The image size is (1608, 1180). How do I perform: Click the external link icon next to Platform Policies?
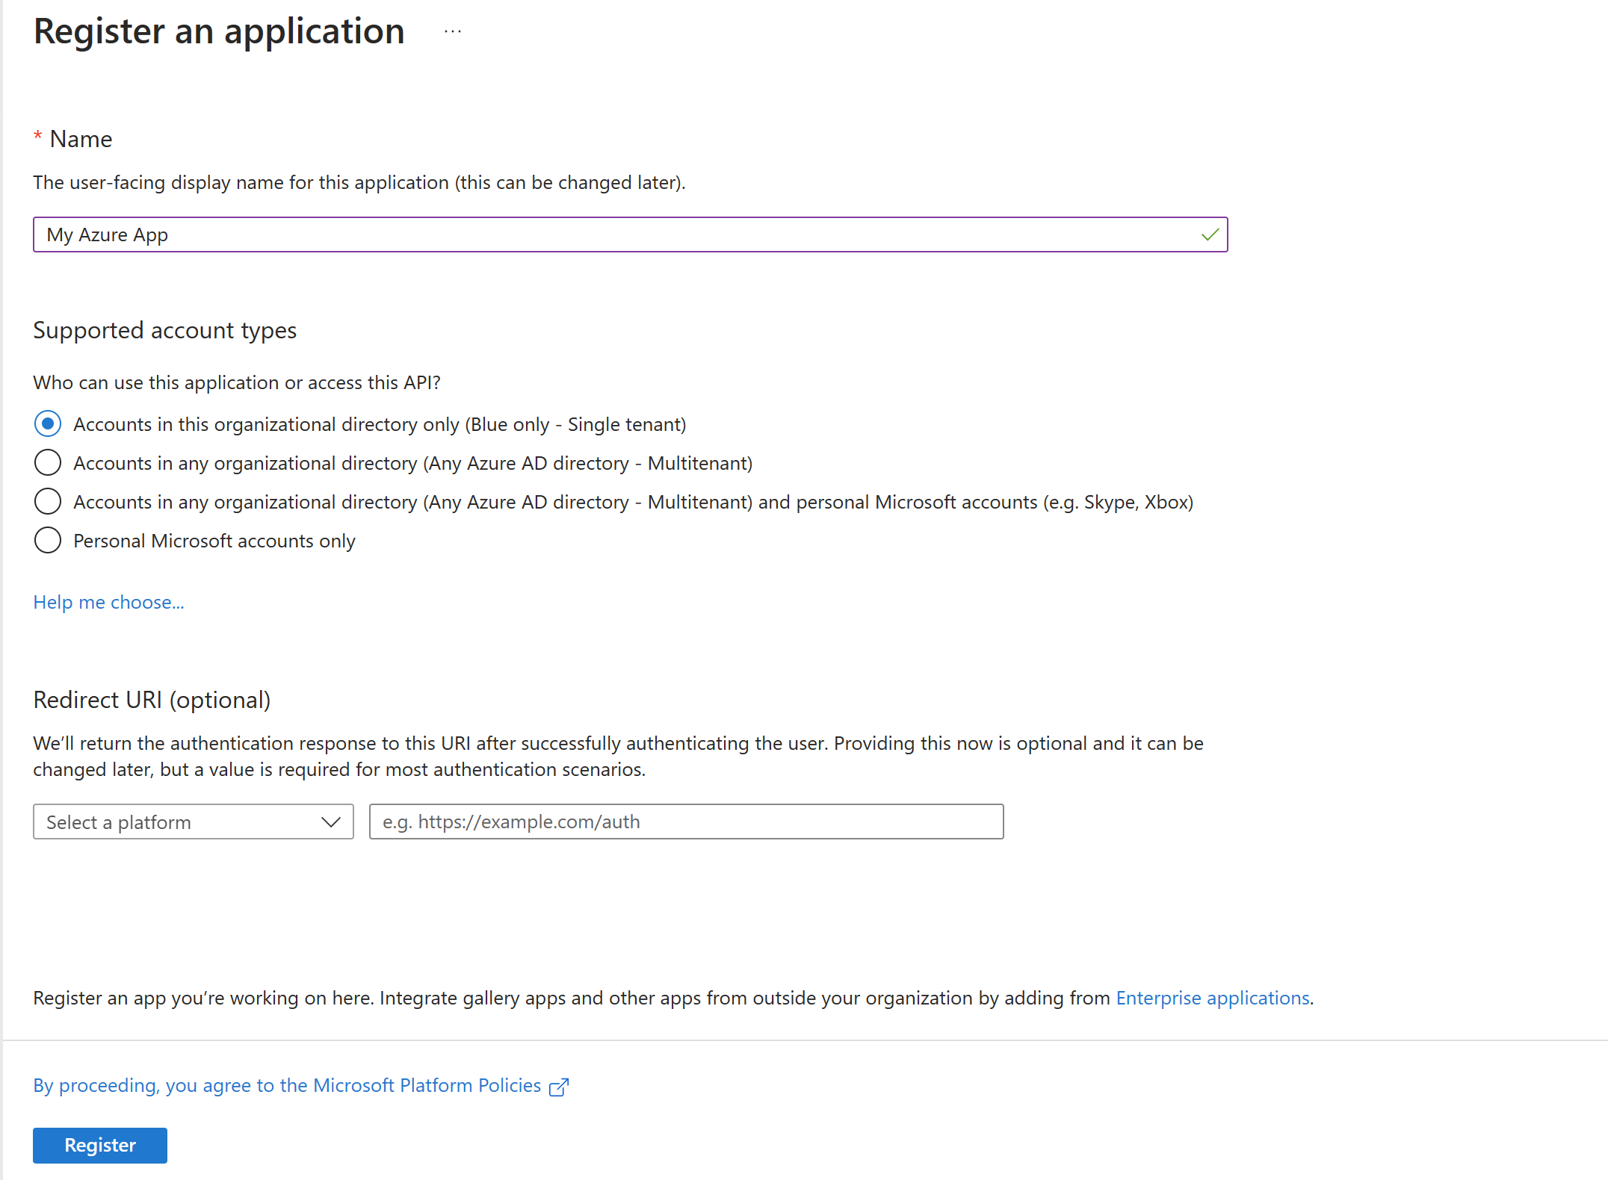coord(558,1086)
